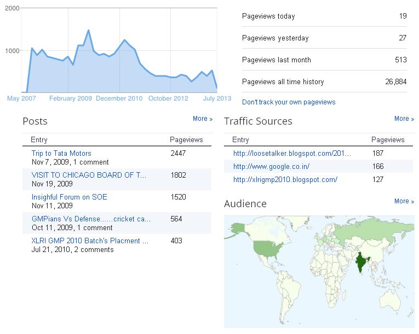Click More link next to Audience heading
The height and width of the screenshot is (334, 419).
(404, 201)
